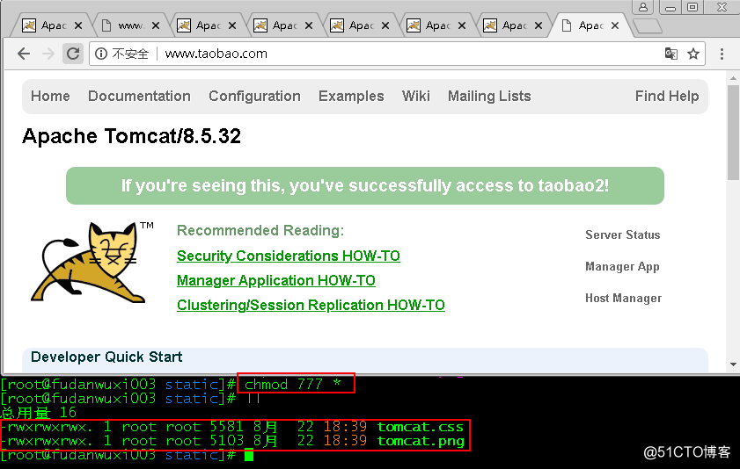Click the page scrollbar up arrow
The width and height of the screenshot is (740, 469).
tap(733, 78)
